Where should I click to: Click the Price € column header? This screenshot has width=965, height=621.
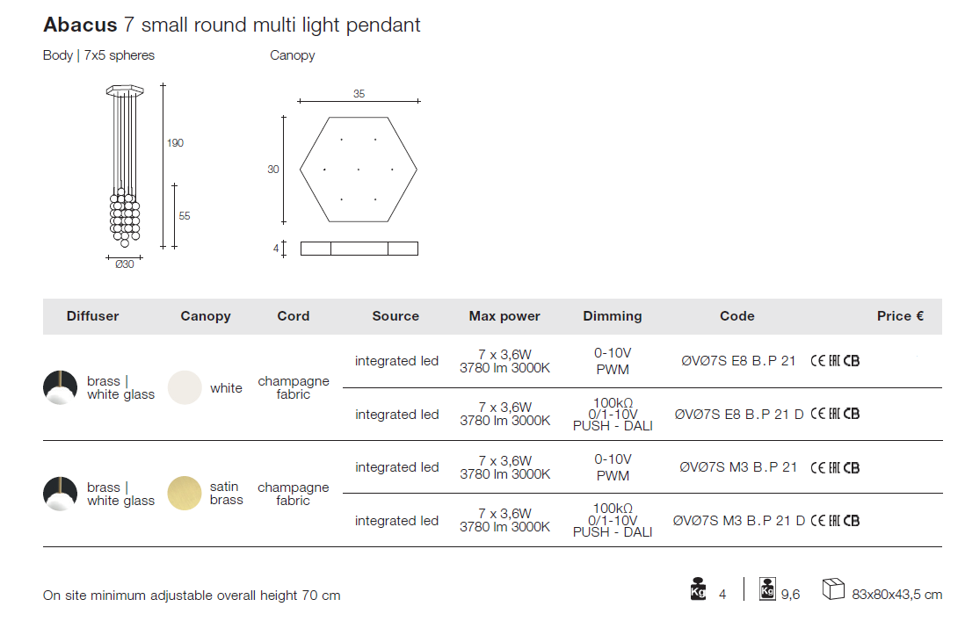900,316
